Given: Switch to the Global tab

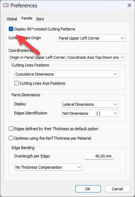Looking at the screenshot, I should coord(12,19).
